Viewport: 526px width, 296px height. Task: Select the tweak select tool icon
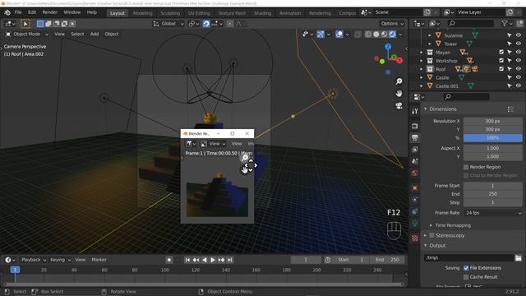click(25, 24)
